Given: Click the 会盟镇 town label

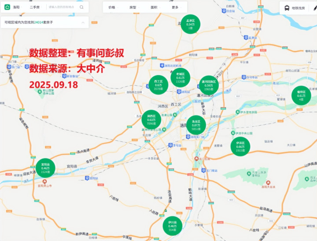Looking at the screenshot, I should click(257, 29).
